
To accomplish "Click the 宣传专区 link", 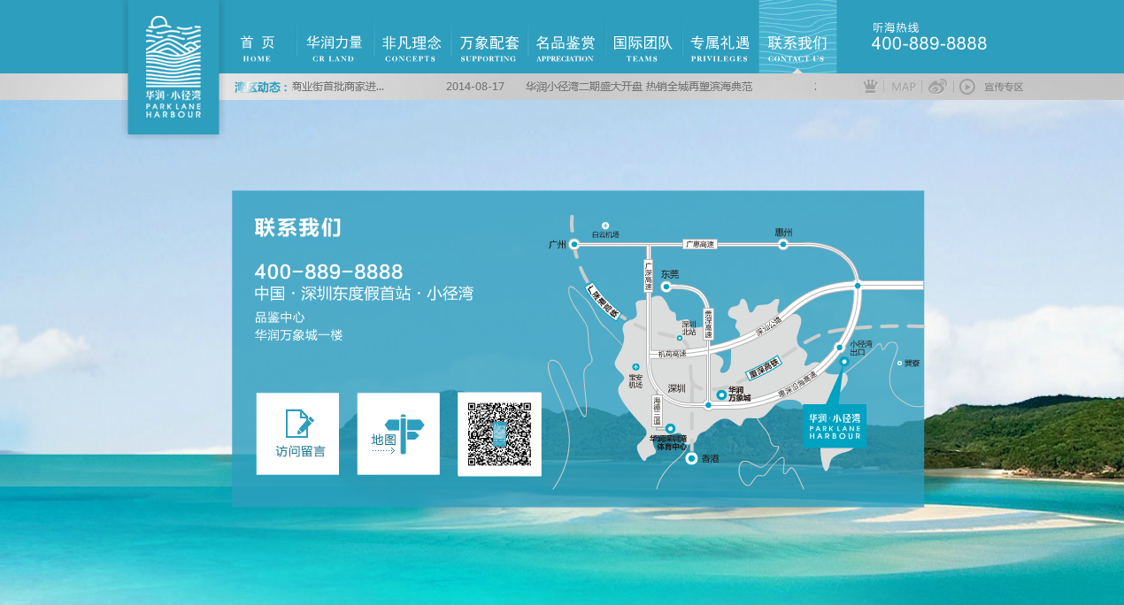I will [x=1004, y=87].
